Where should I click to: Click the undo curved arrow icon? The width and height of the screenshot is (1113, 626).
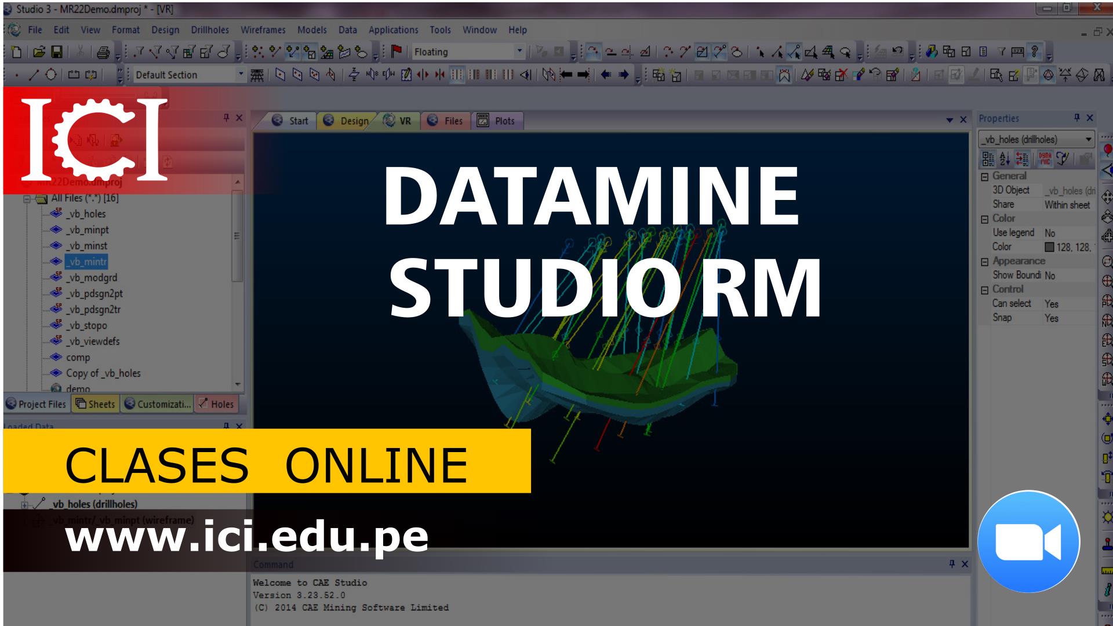[897, 52]
